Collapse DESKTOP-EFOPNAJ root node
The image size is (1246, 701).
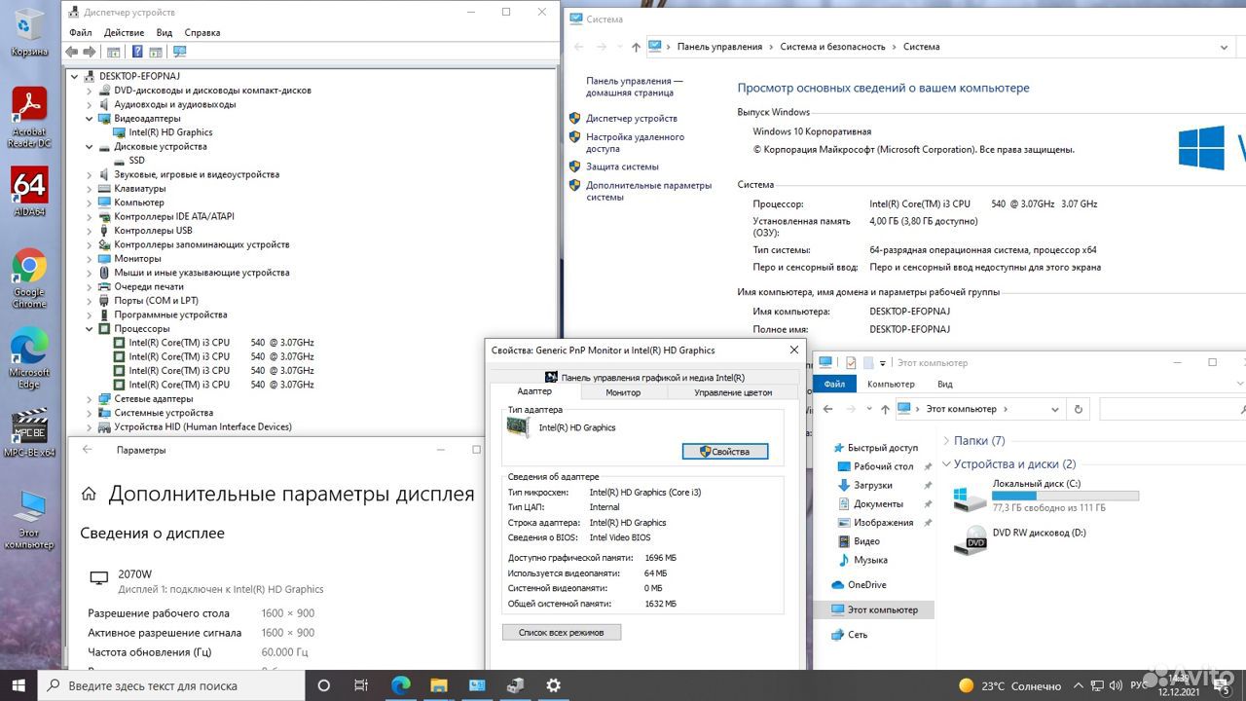pos(75,76)
